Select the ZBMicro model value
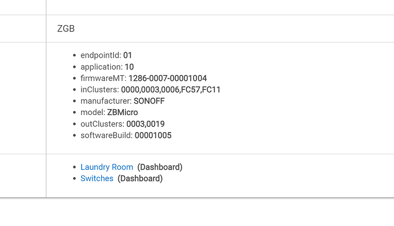The width and height of the screenshot is (394, 226). pyautogui.click(x=122, y=113)
